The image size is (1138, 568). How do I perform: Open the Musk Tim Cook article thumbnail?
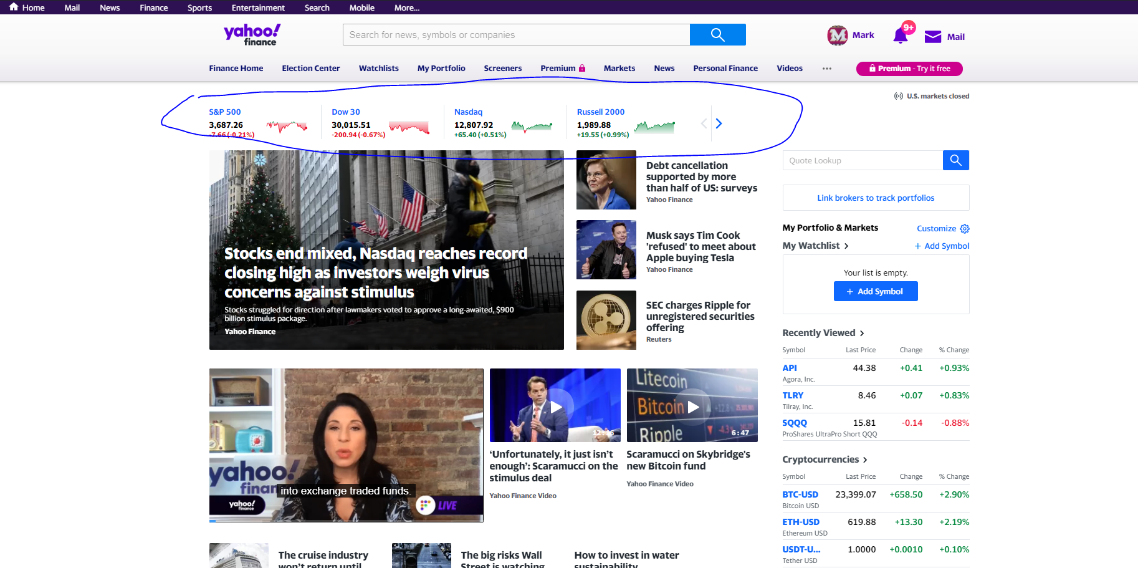(606, 249)
